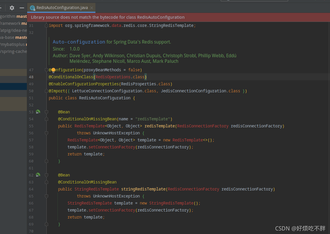Select the spring-cache entry in the project panel
The width and height of the screenshot is (330, 234).
pyautogui.click(x=13, y=51)
